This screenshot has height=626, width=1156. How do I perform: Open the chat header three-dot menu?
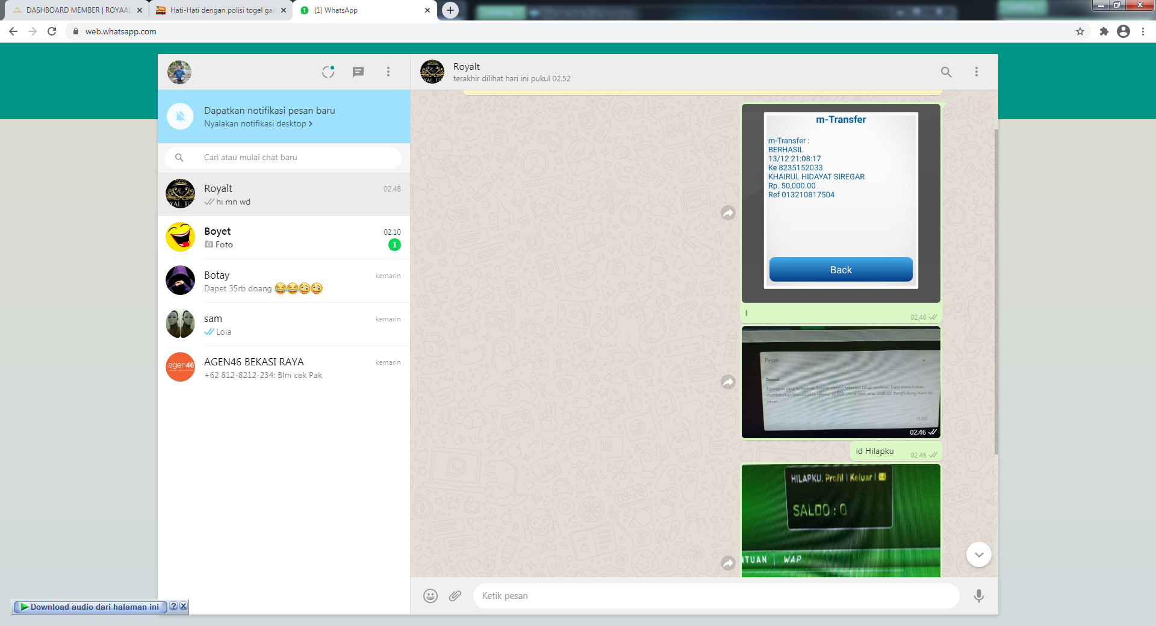tap(976, 72)
